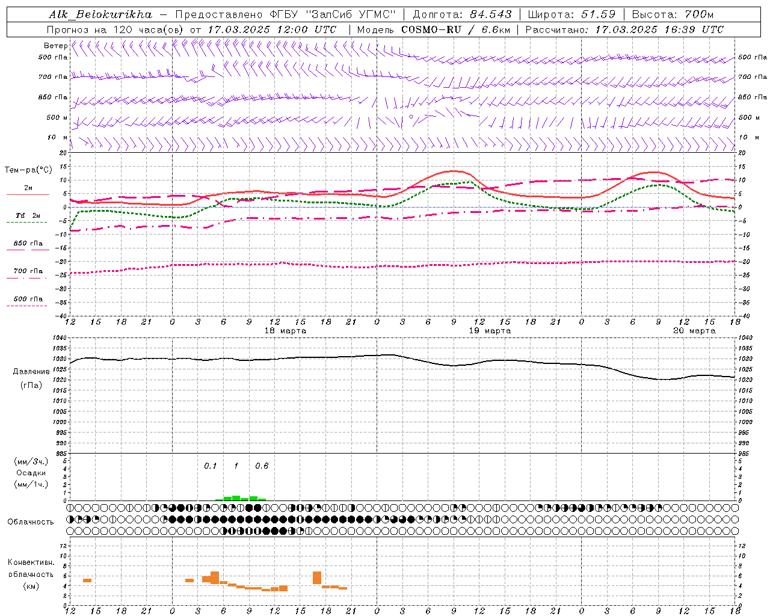Click the 500 гПа entry in temperature legend
The image size is (770, 616).
pyautogui.click(x=28, y=299)
